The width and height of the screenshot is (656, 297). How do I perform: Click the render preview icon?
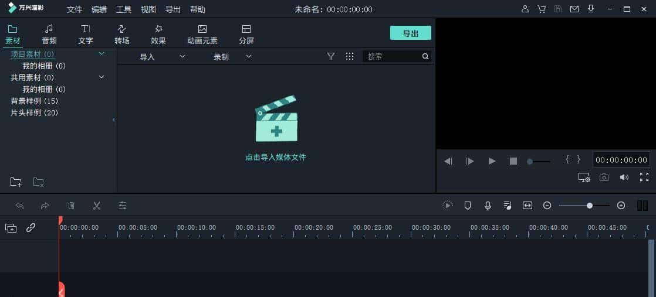(x=448, y=205)
